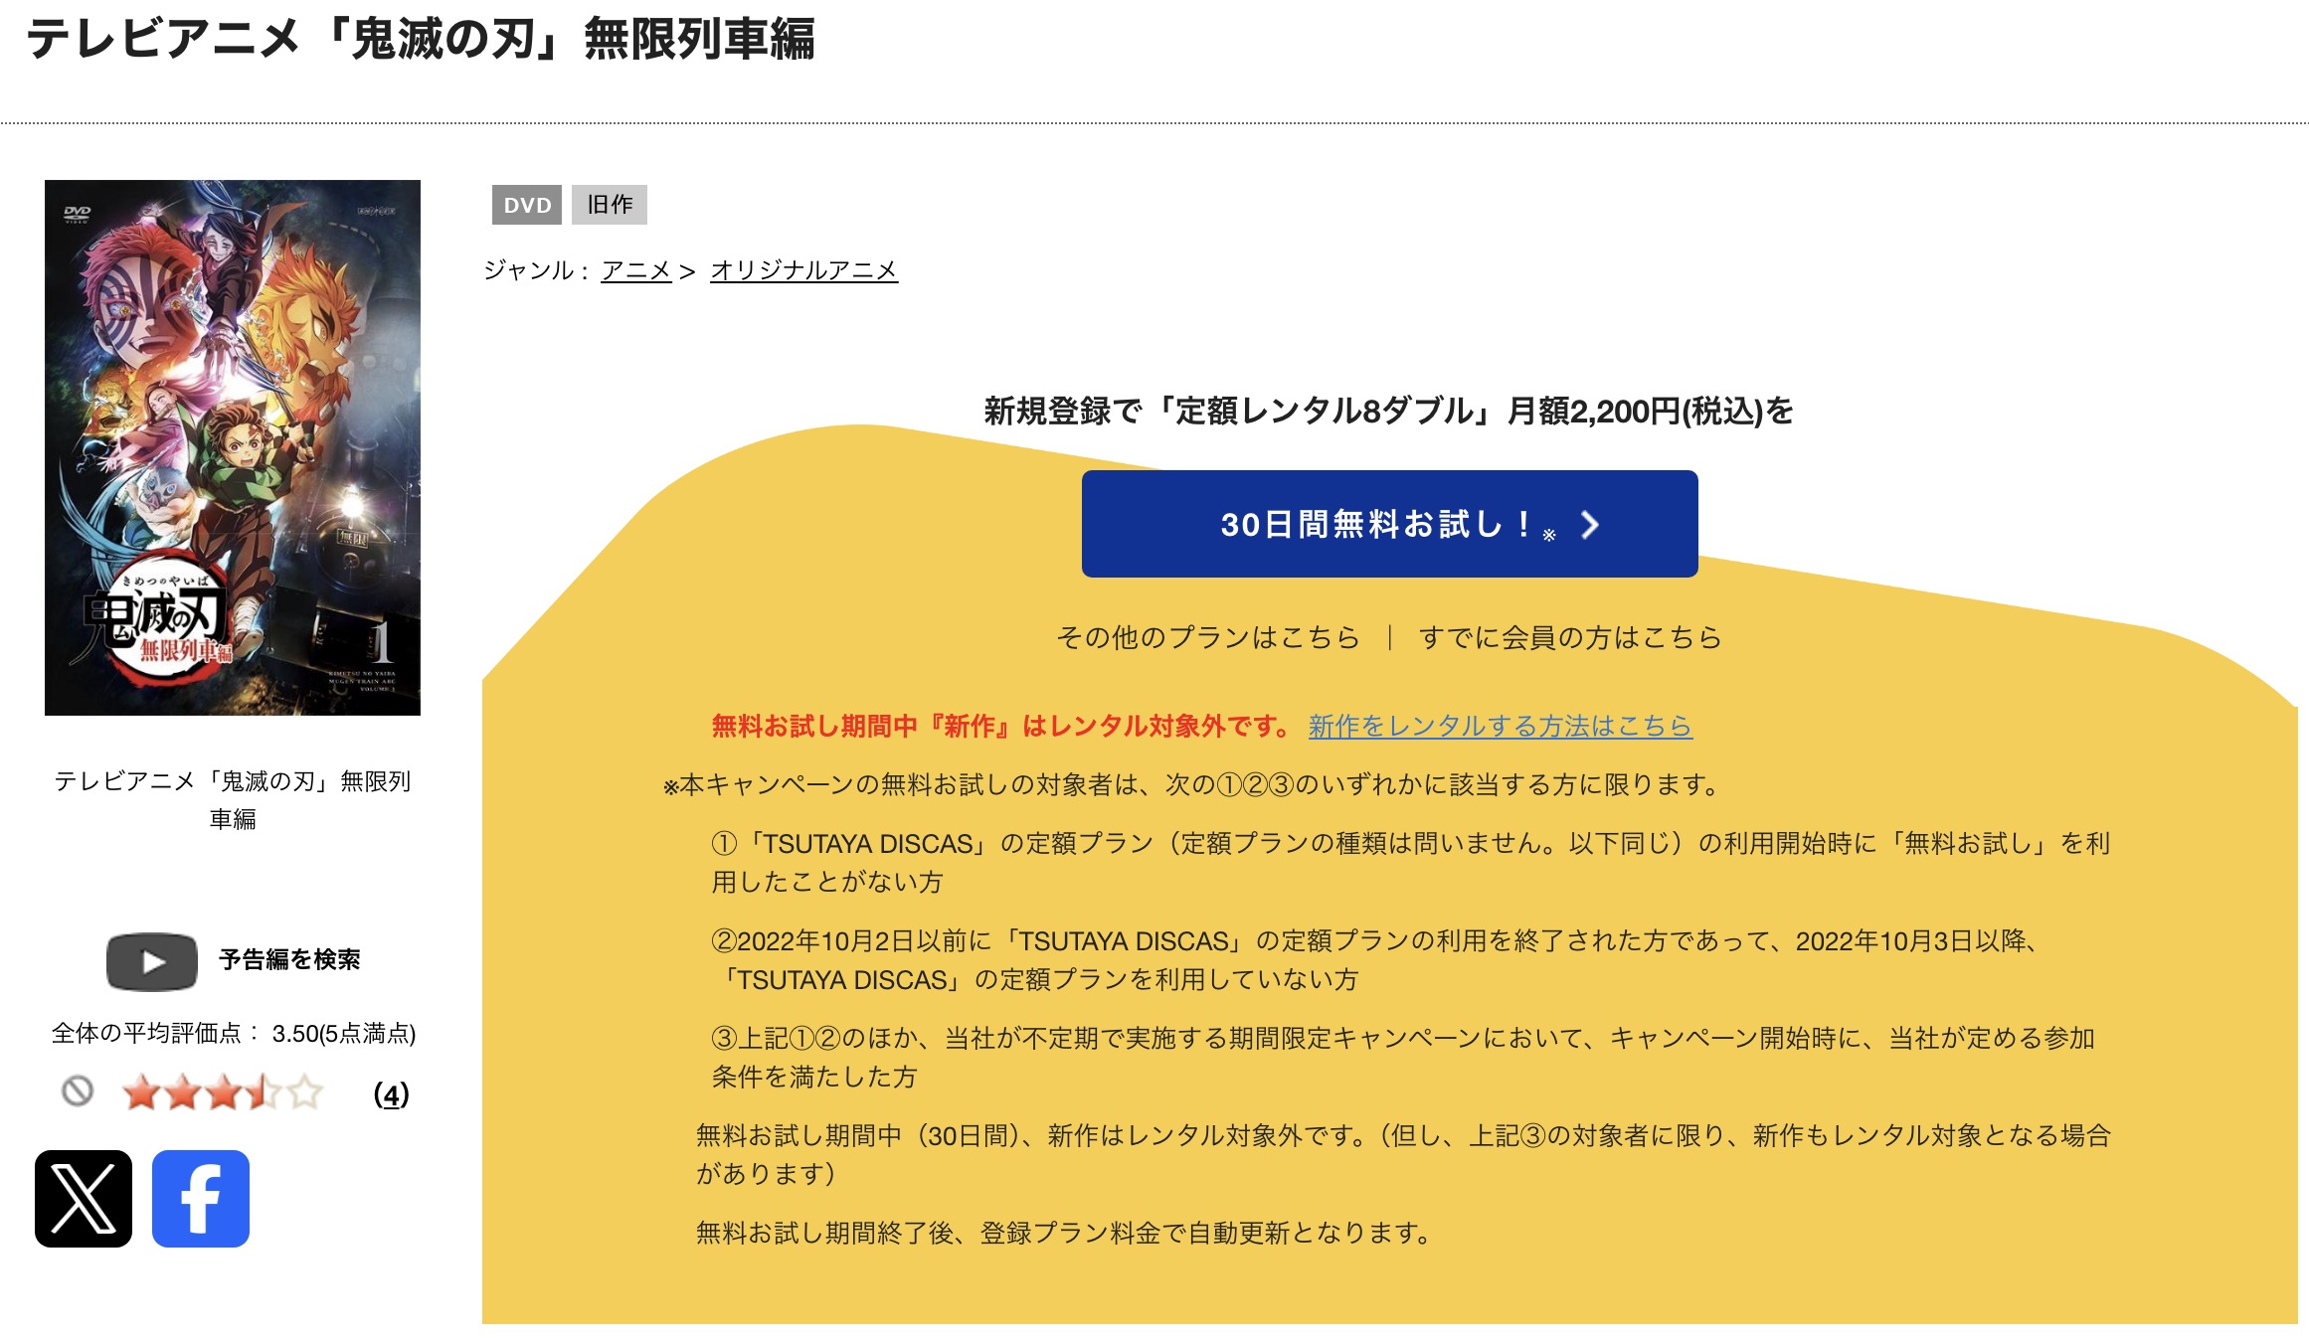Click the first rating star

tap(141, 1092)
